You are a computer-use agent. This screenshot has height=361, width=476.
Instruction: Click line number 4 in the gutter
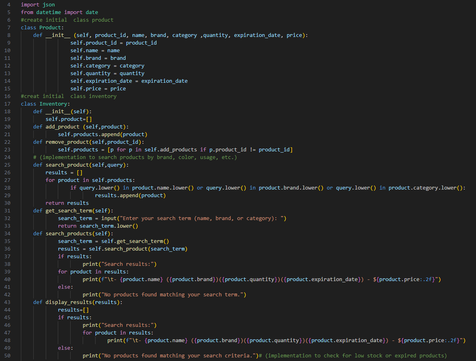click(x=8, y=4)
